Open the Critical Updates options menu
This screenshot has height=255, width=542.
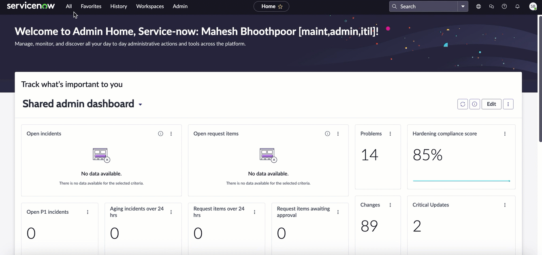point(505,205)
